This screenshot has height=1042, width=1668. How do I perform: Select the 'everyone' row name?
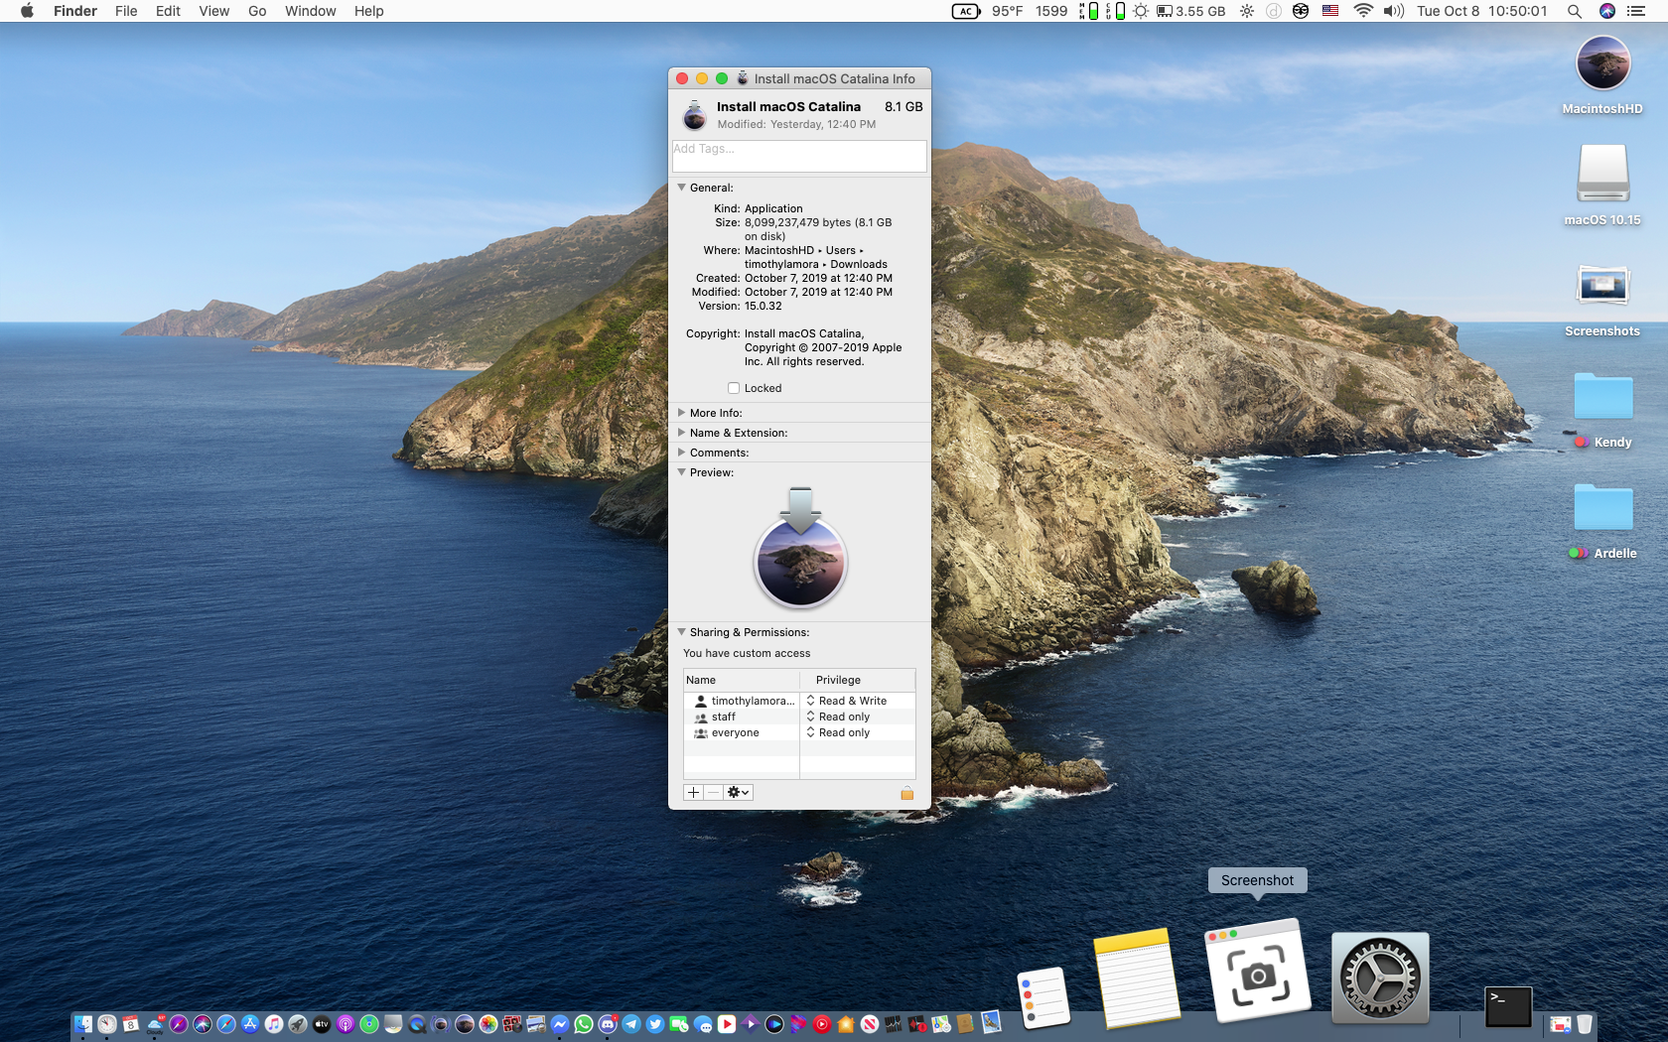coord(735,732)
